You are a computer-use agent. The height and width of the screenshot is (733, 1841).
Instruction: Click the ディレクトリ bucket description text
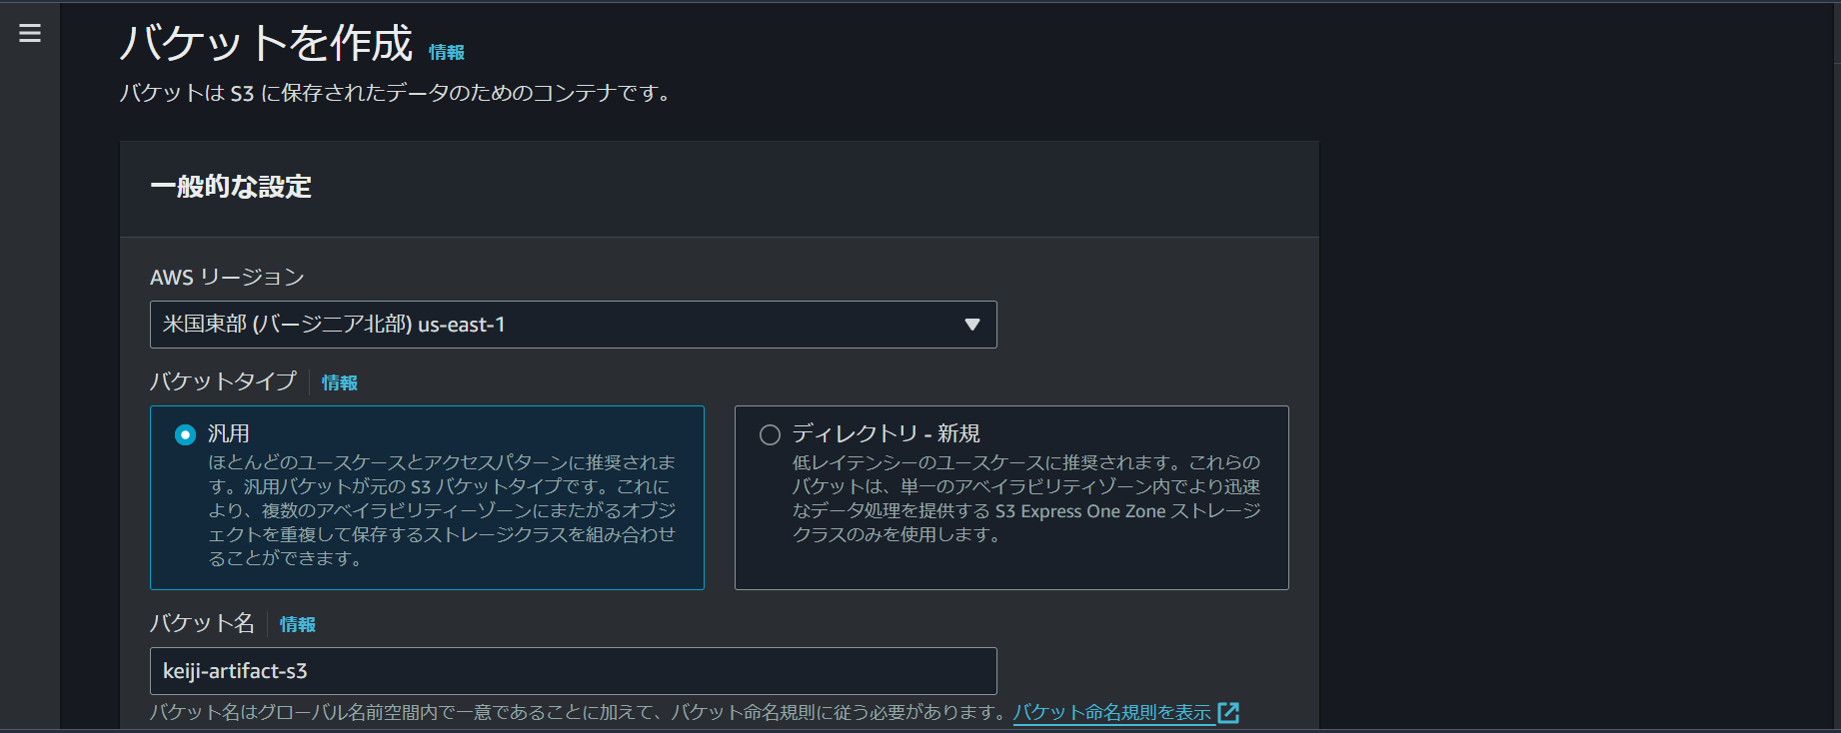pyautogui.click(x=1026, y=498)
